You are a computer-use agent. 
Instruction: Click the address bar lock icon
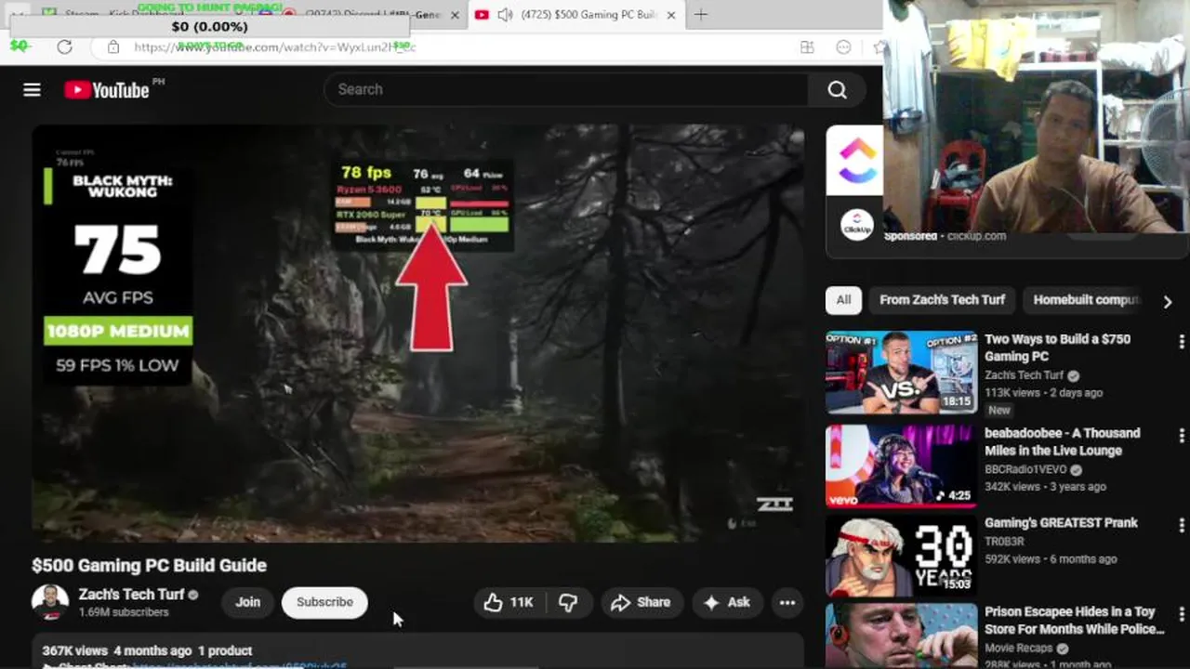pos(113,46)
